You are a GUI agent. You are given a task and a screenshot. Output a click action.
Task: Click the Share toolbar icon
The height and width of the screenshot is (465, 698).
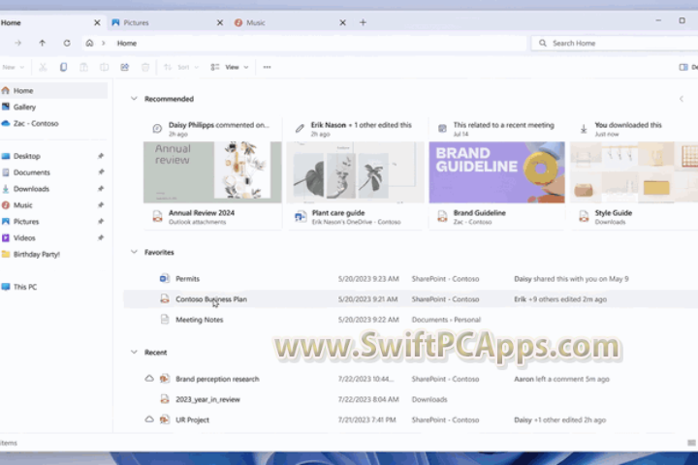(125, 67)
